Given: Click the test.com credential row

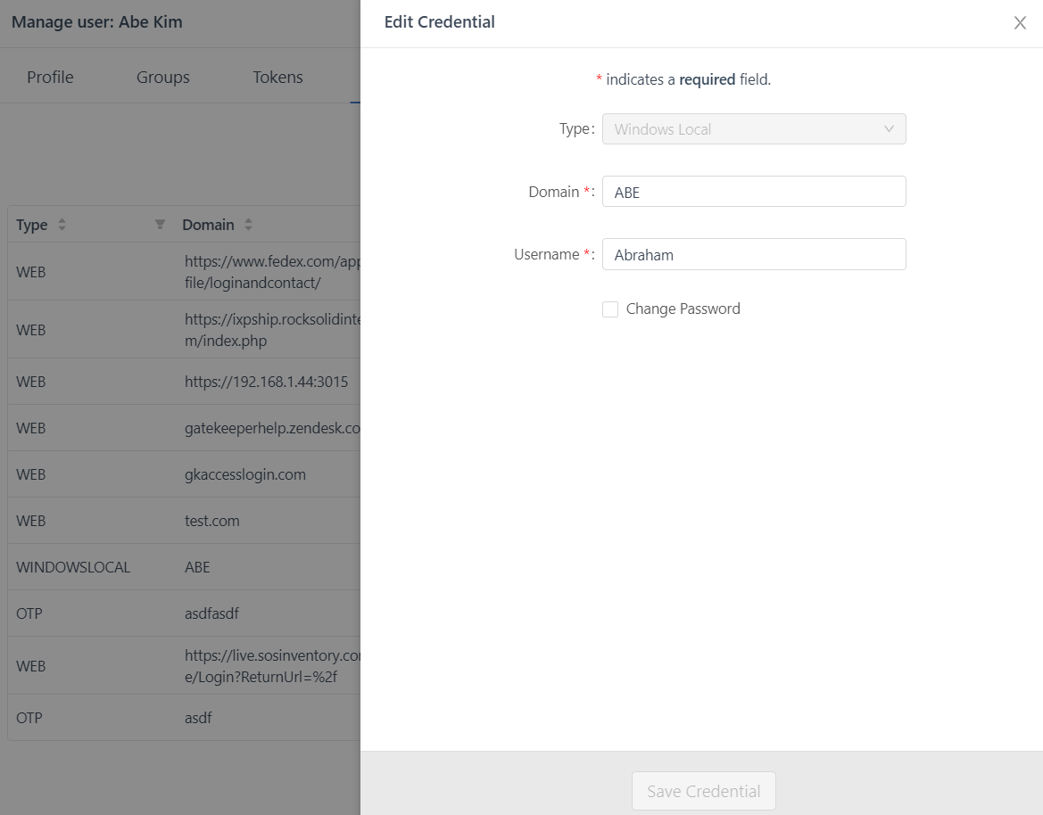Looking at the screenshot, I should (178, 520).
